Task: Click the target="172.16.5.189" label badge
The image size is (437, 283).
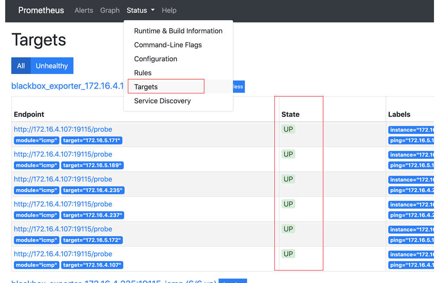Action: coord(92,165)
